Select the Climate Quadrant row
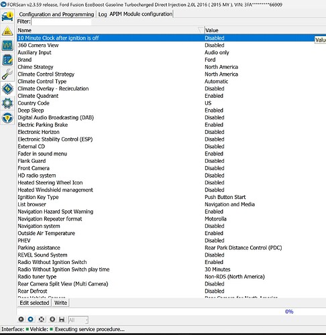 click(x=171, y=96)
